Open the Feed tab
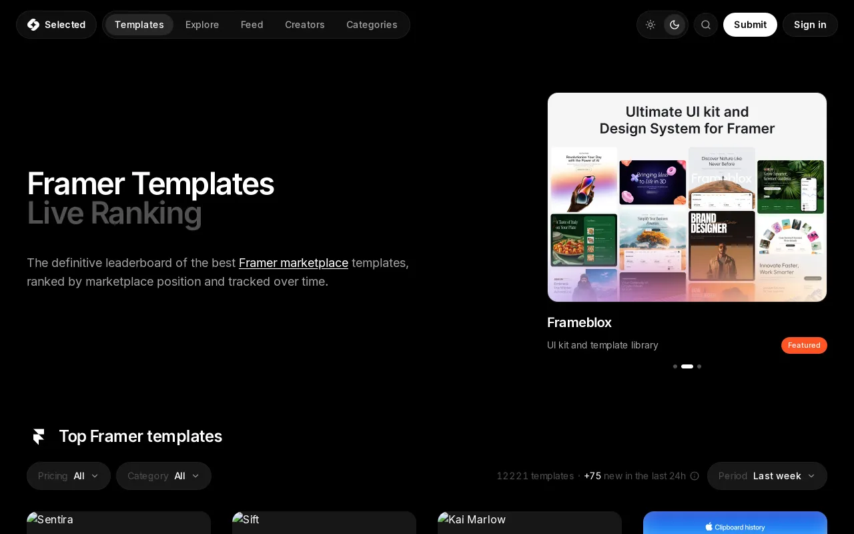 (x=252, y=25)
